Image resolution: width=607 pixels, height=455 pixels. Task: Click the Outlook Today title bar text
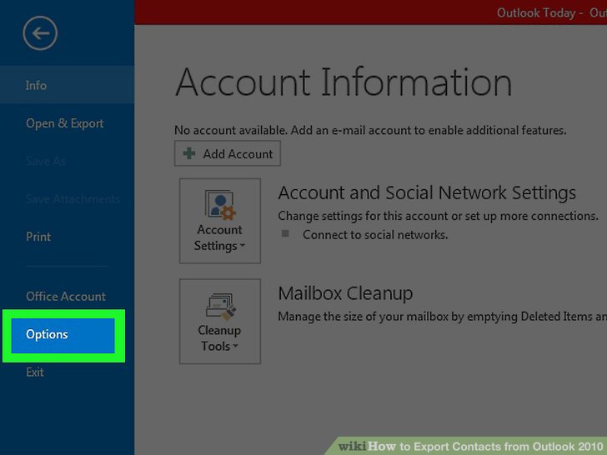pyautogui.click(x=552, y=12)
